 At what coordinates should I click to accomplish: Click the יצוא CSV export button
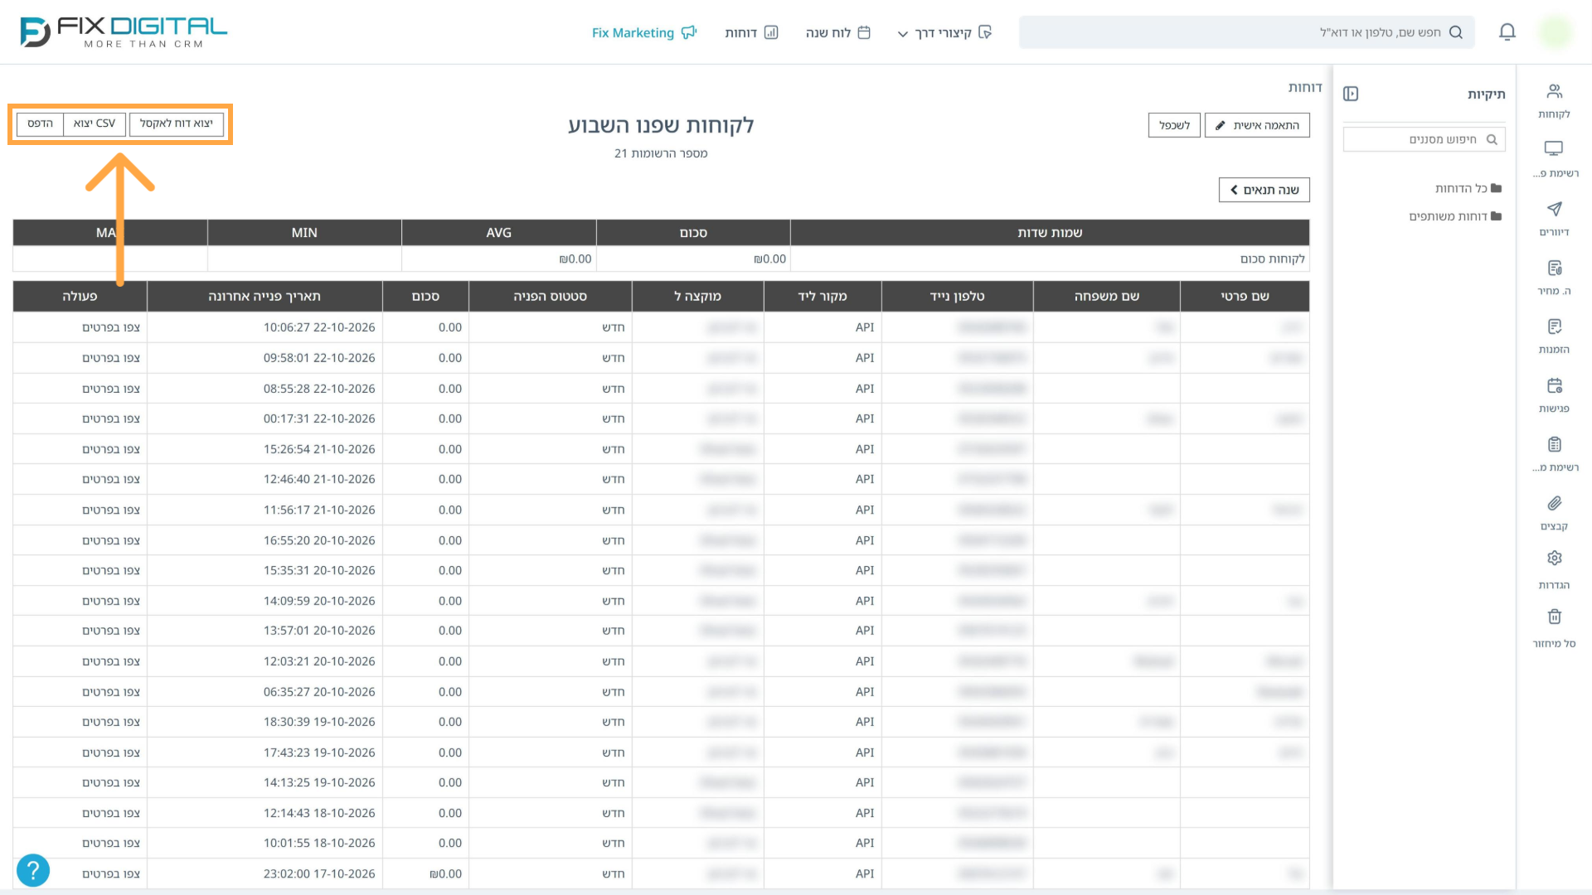point(95,123)
